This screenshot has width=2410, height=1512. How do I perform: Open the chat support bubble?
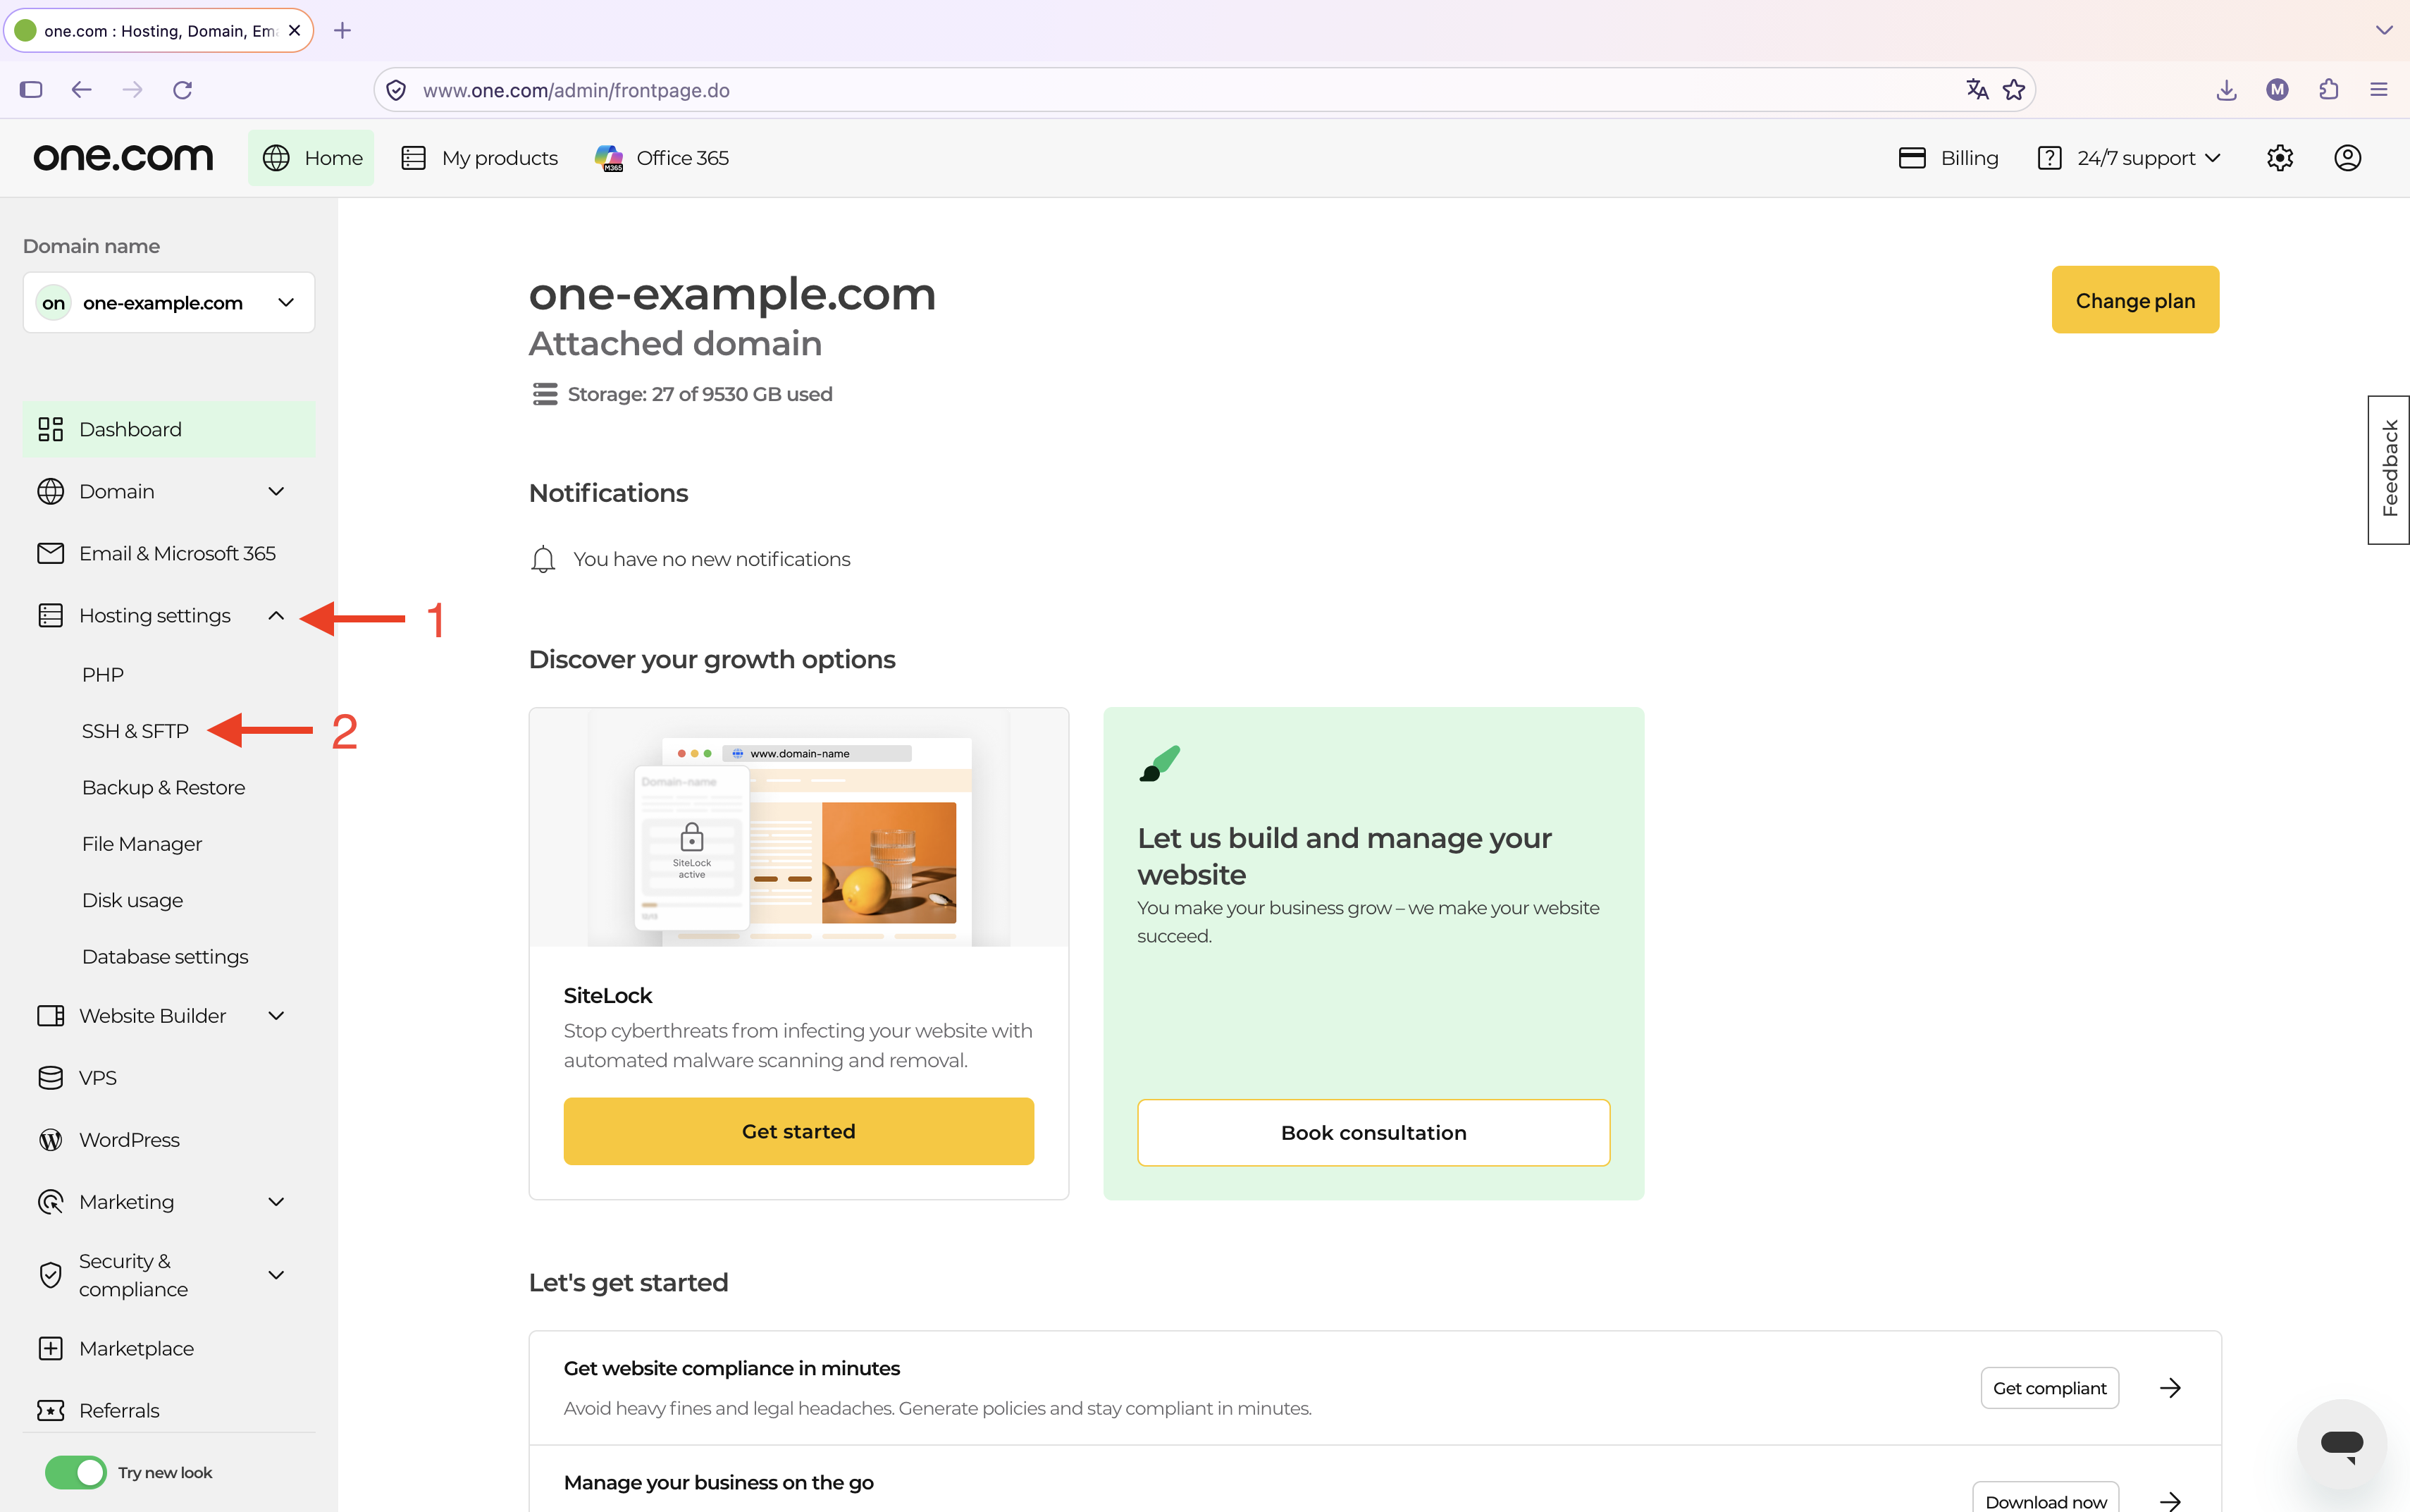(x=2341, y=1443)
